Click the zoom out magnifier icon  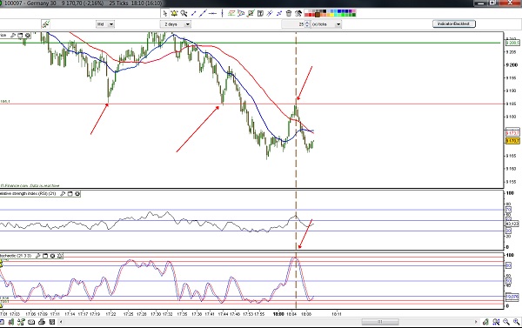point(506,322)
